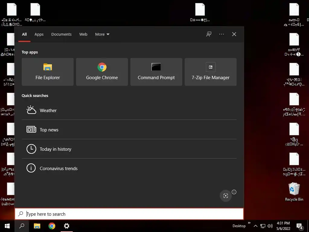This screenshot has width=309, height=232.
Task: Open File Explorer from the taskbar
Action: (37, 226)
